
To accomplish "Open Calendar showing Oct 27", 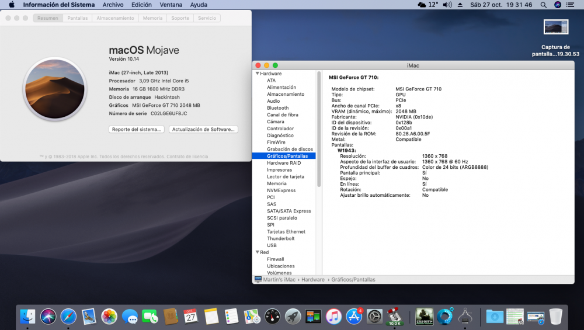I will pos(191,317).
